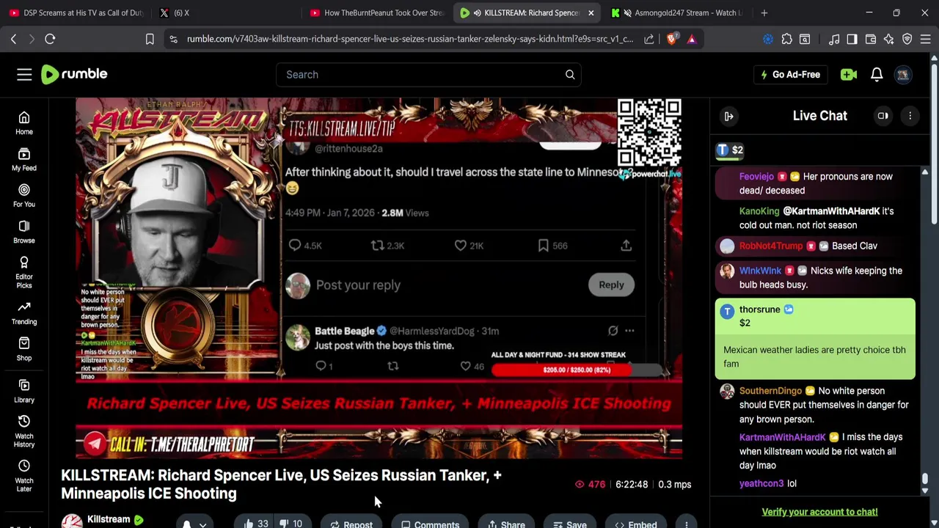View site information next to the URL

coord(173,39)
